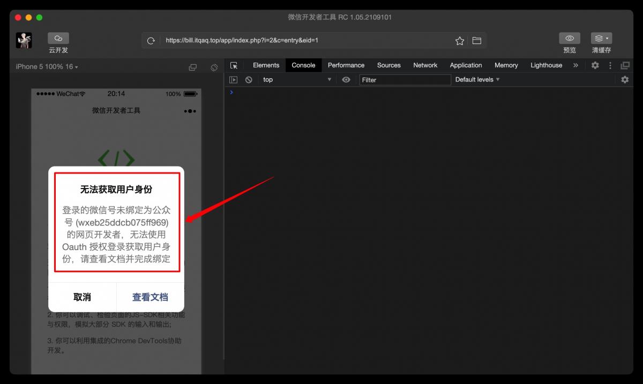The width and height of the screenshot is (643, 384).
Task: Open the iPhone 5 device selector dropdown
Action: 47,67
